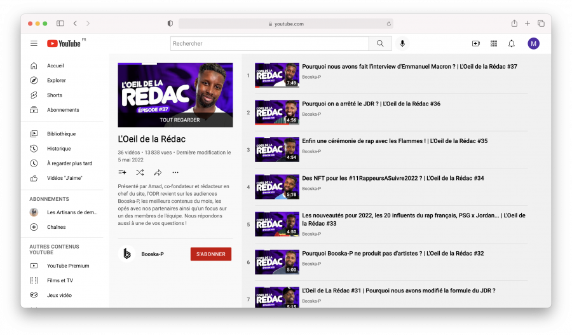Viewport: 572px width, 335px height.
Task: Open episode #32 thumbnail
Action: tap(277, 262)
